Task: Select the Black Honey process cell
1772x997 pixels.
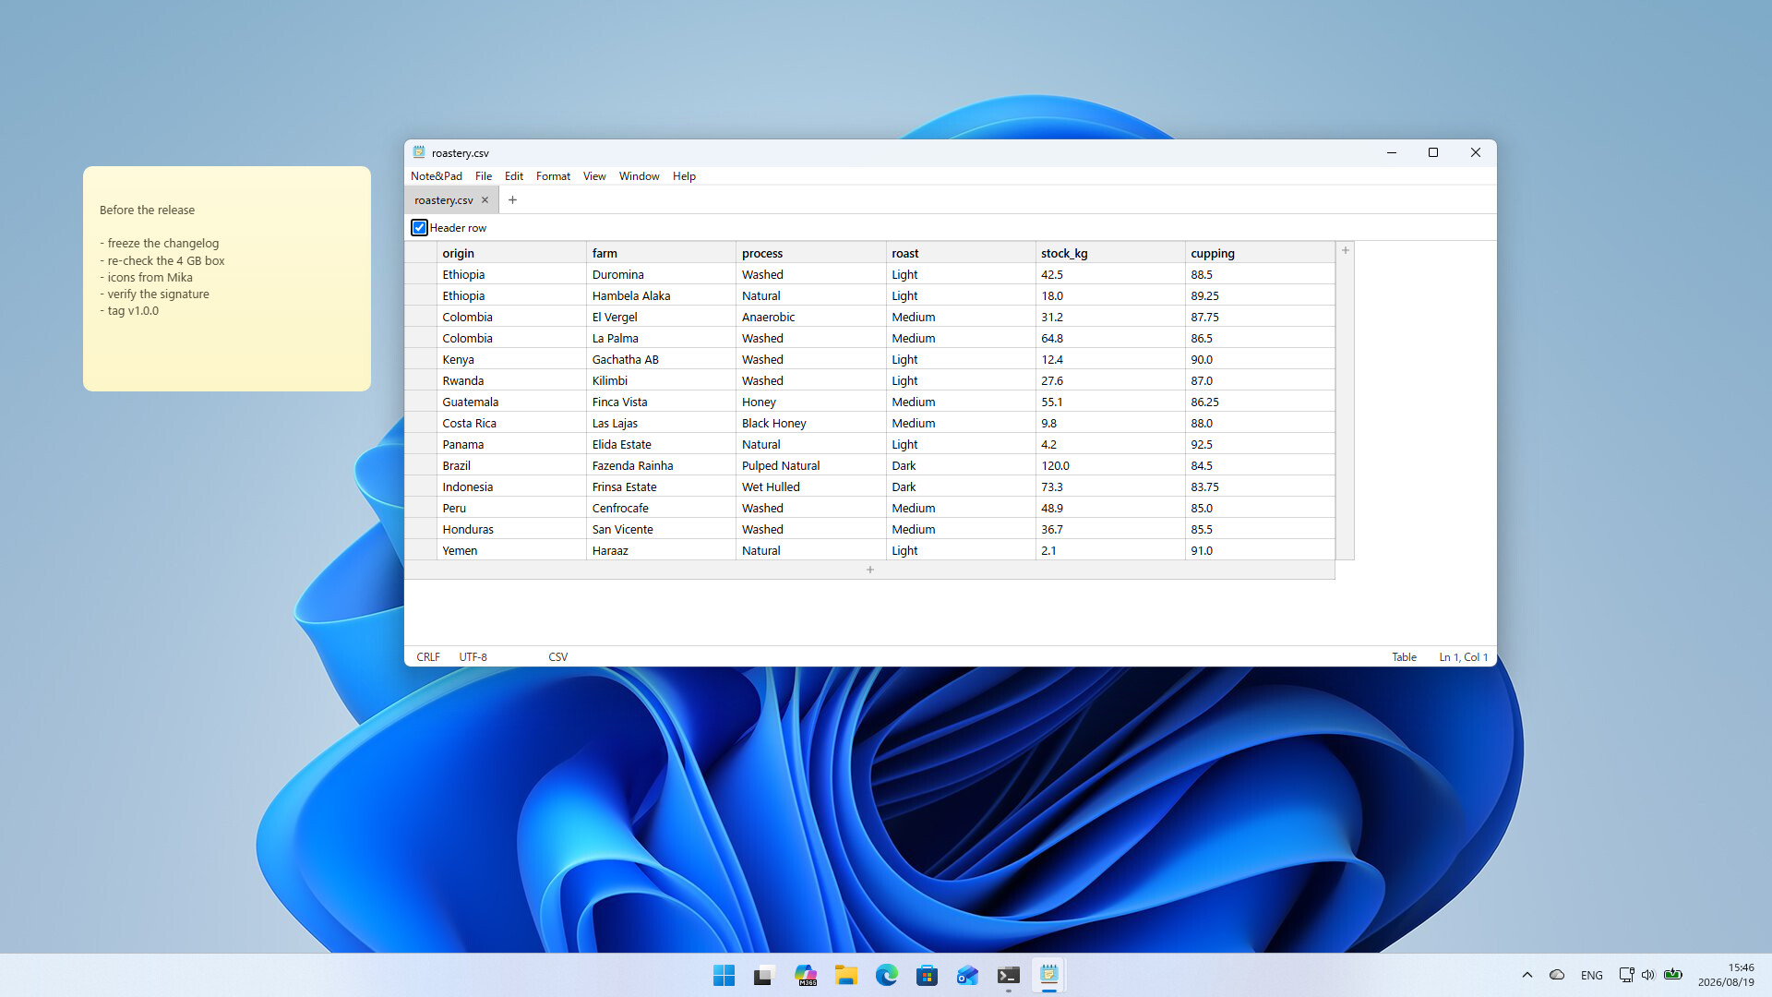Action: point(811,423)
